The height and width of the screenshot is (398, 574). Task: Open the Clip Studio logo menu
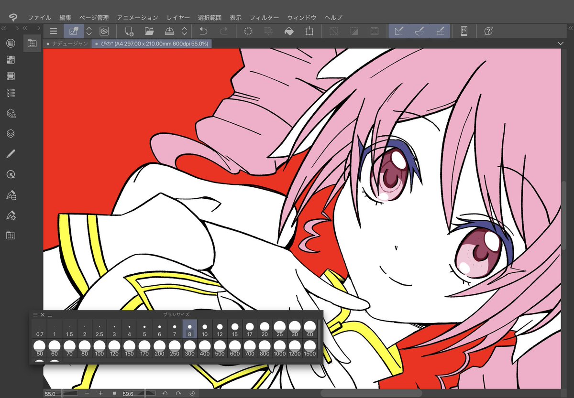12,17
